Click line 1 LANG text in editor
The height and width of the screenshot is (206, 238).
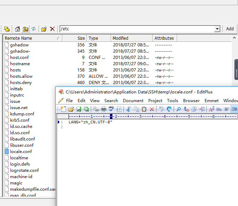click(90, 122)
